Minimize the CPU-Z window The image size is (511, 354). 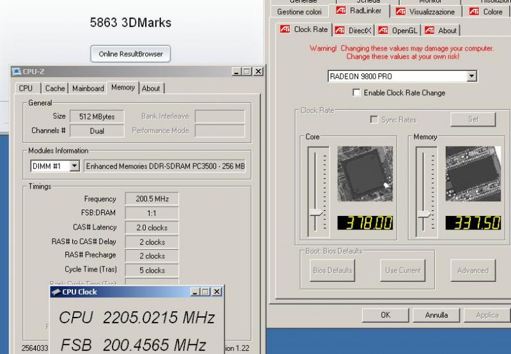tap(237, 72)
